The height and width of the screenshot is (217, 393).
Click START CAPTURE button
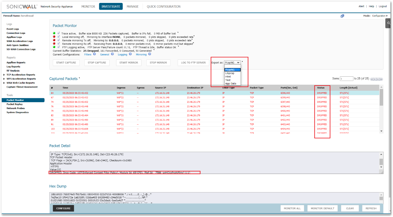coord(66,63)
